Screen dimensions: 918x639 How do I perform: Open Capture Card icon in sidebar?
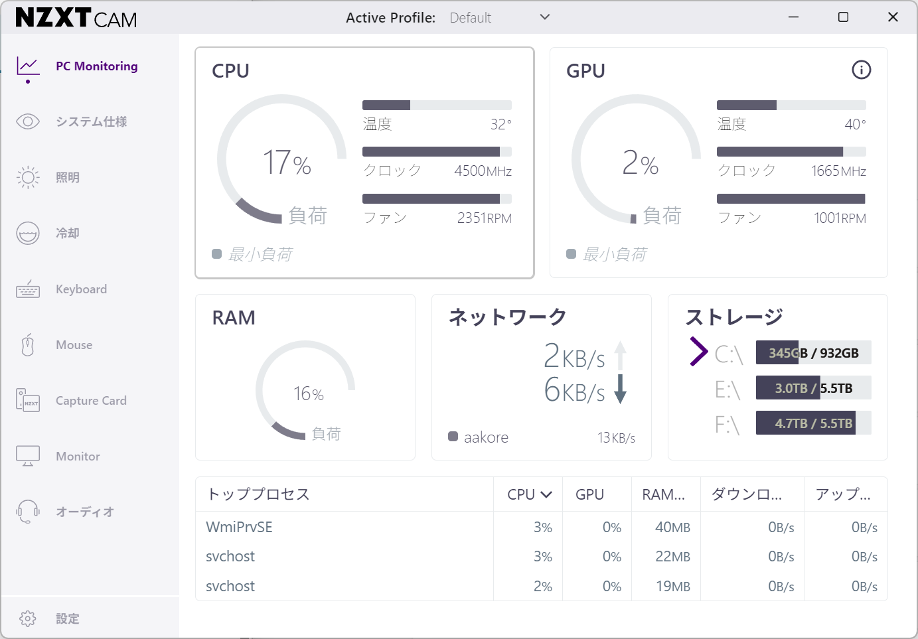[28, 401]
